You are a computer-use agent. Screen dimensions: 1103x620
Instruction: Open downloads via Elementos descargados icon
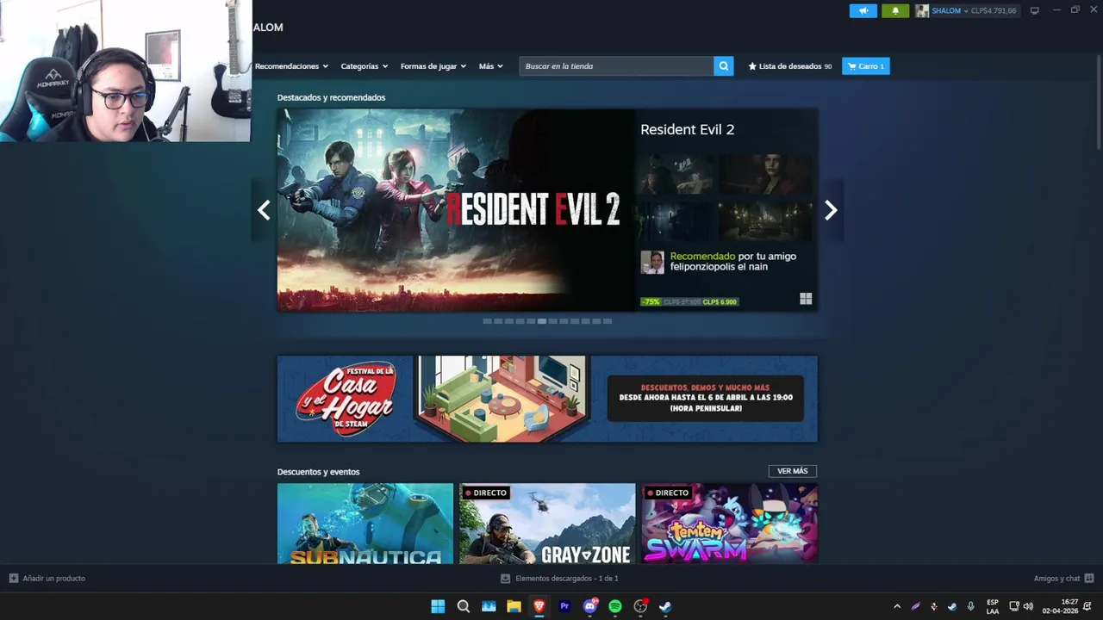point(506,579)
